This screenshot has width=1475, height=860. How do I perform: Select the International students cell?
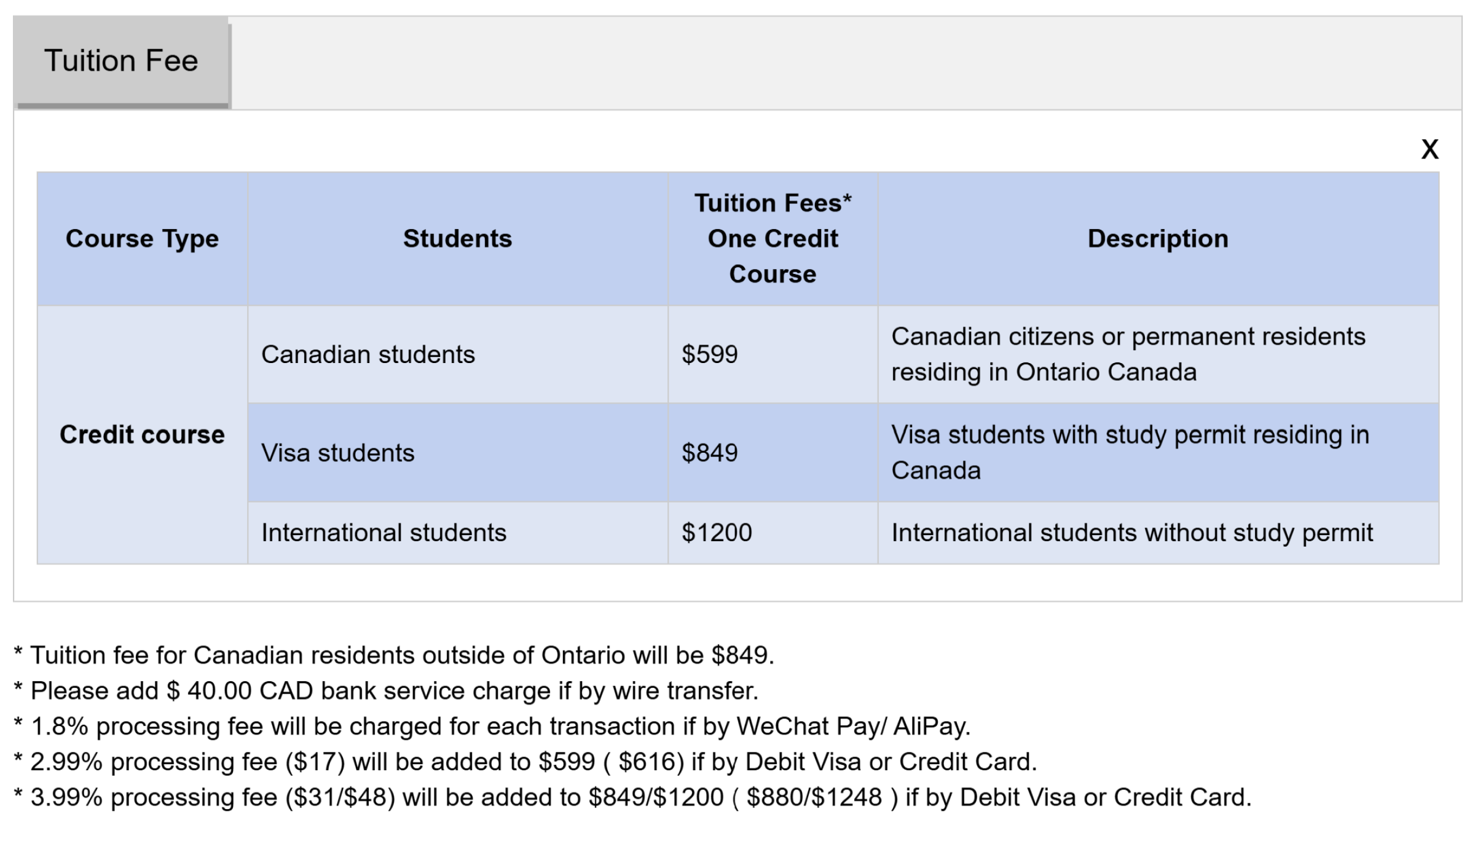(x=384, y=533)
